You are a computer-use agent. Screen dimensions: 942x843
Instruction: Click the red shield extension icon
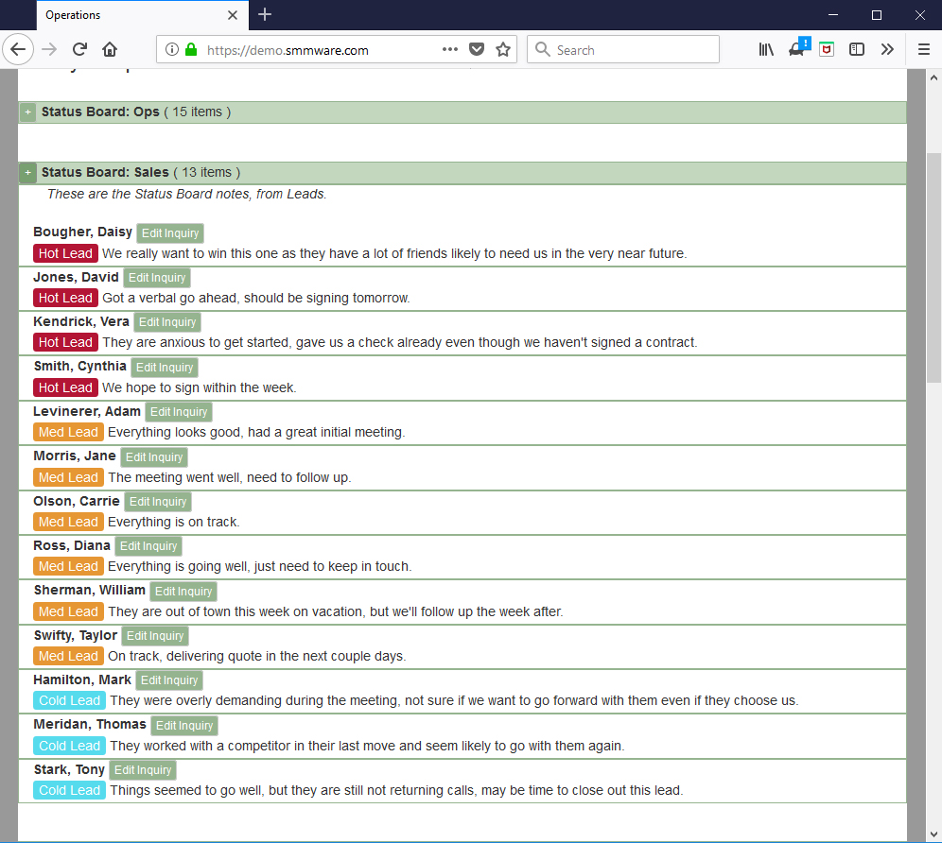827,49
